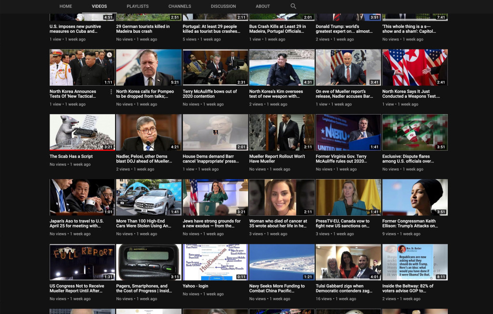Open thumbnail of Tulsi Gabbard zigs video

tap(349, 262)
